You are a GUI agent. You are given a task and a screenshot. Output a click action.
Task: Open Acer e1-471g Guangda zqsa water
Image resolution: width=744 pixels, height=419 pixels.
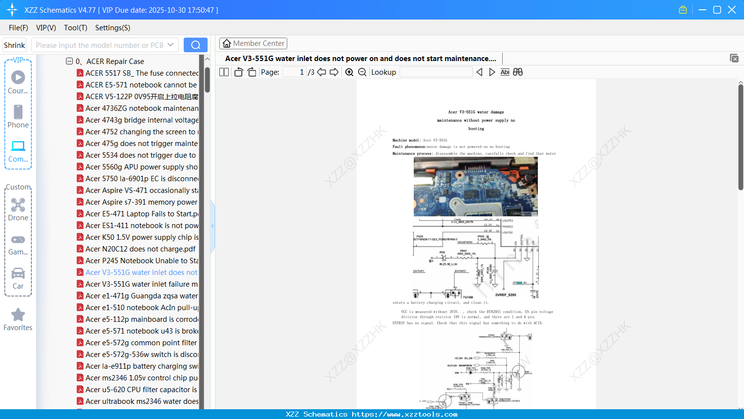pyautogui.click(x=142, y=296)
